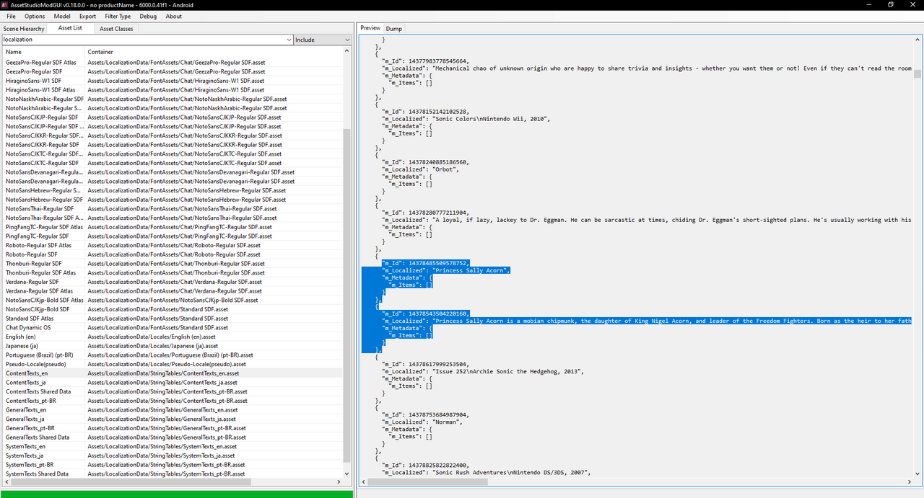Click the asset list vertical scrollbar
Image resolution: width=924 pixels, height=498 pixels.
pos(347,288)
